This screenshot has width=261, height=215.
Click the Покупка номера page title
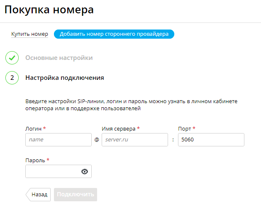[x=49, y=10]
